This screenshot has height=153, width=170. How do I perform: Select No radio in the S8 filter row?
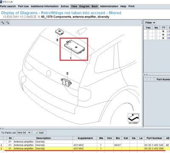(x=156, y=38)
